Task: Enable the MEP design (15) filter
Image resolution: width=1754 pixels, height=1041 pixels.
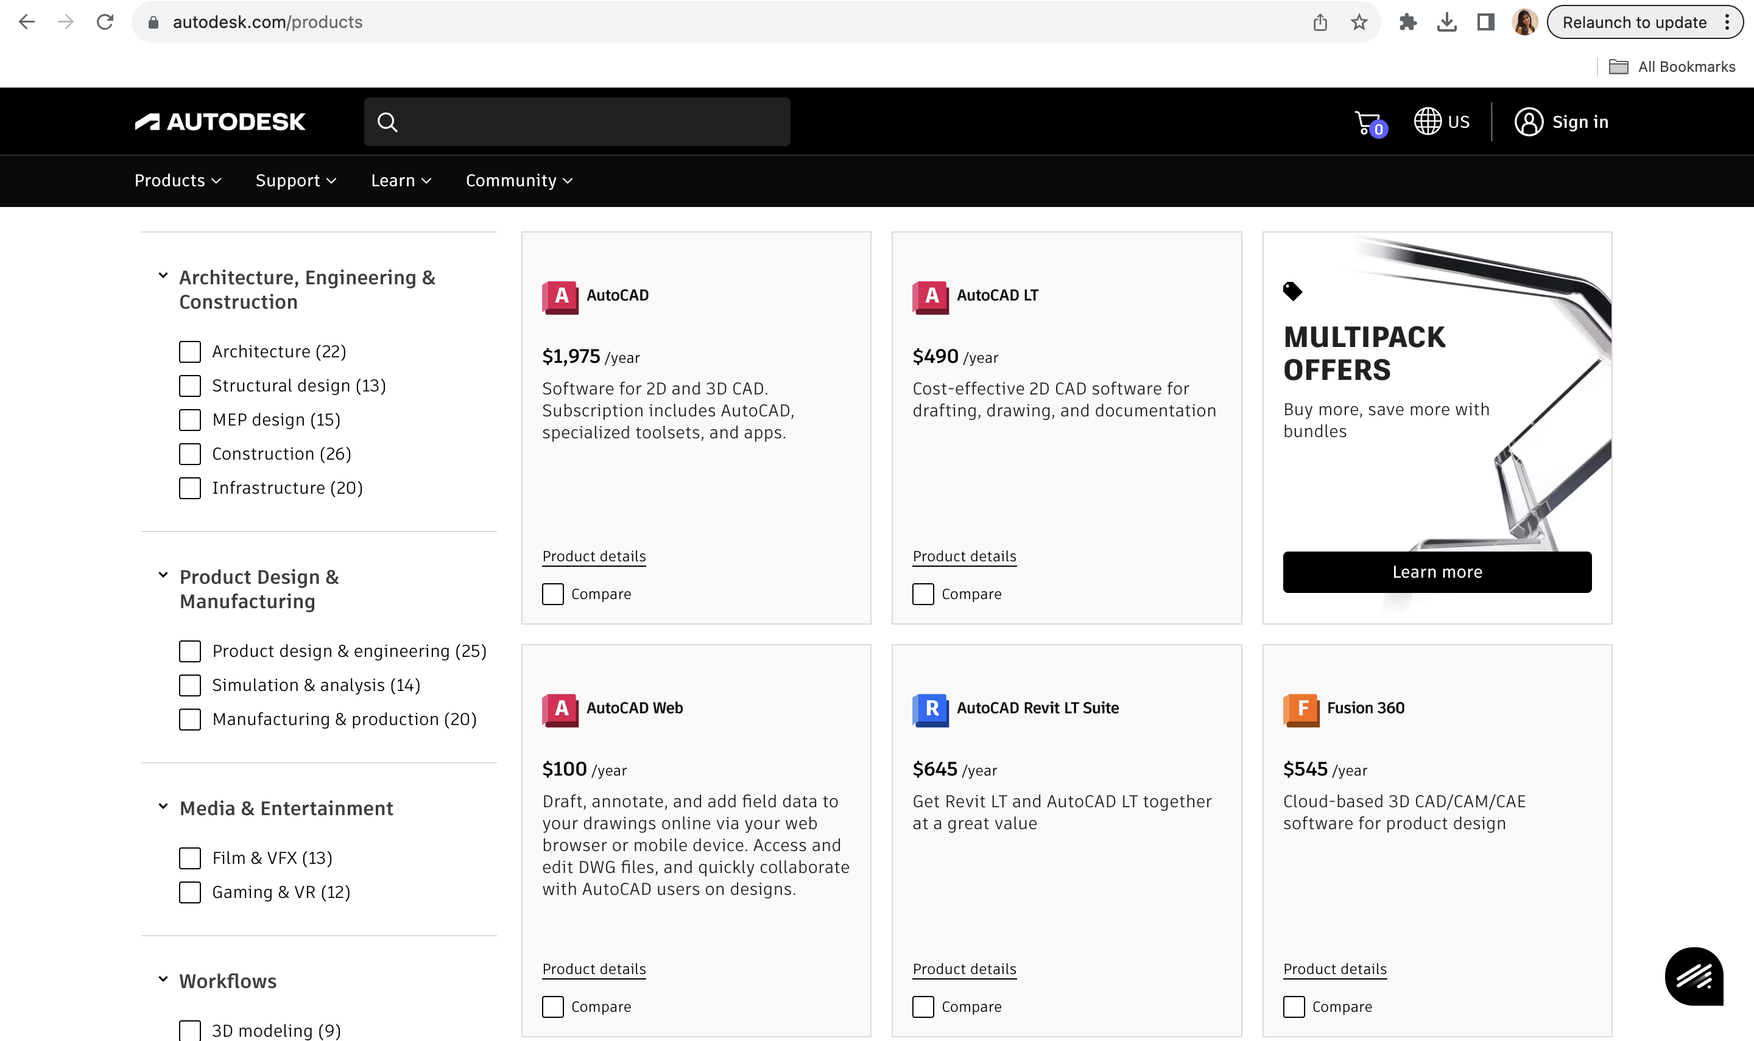Action: coord(189,419)
